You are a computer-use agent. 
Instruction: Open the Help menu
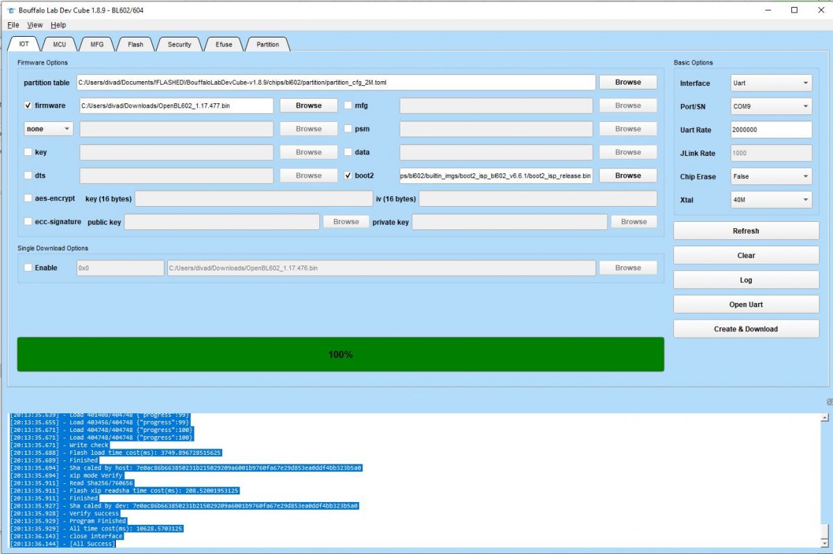pos(58,25)
